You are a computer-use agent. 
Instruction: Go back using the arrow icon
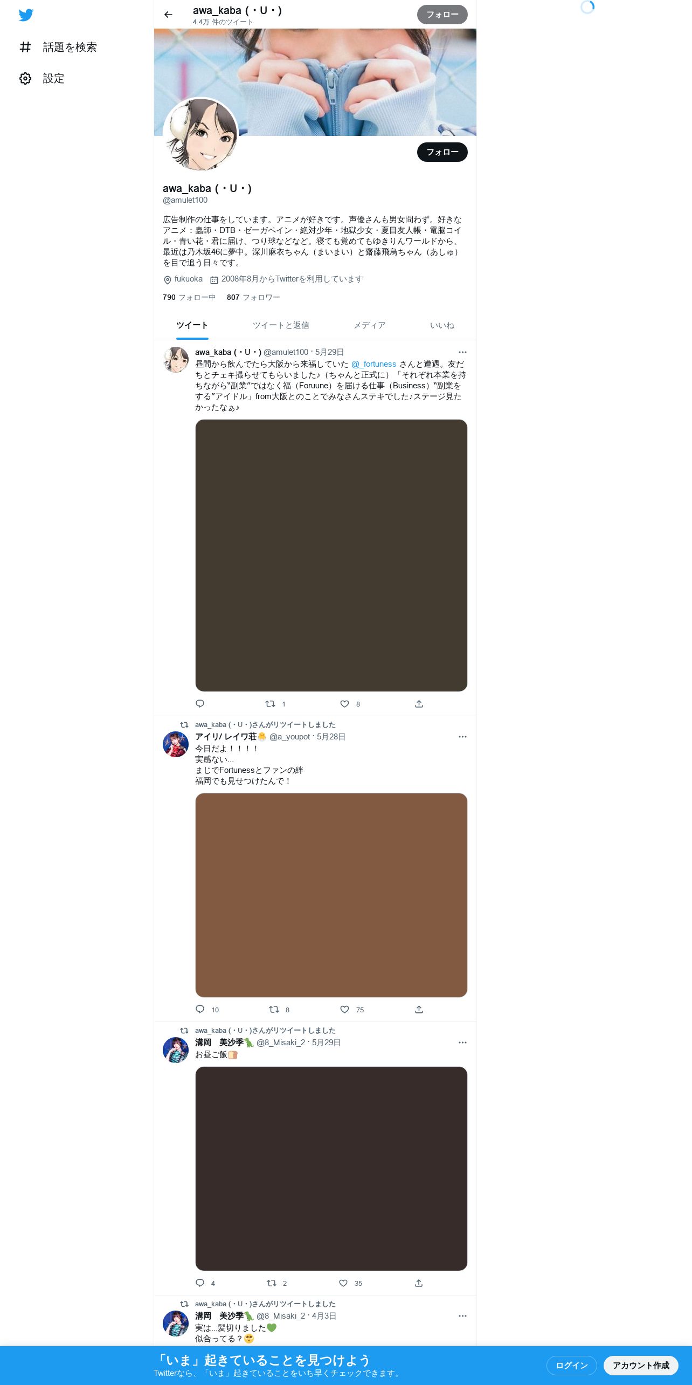(x=168, y=15)
